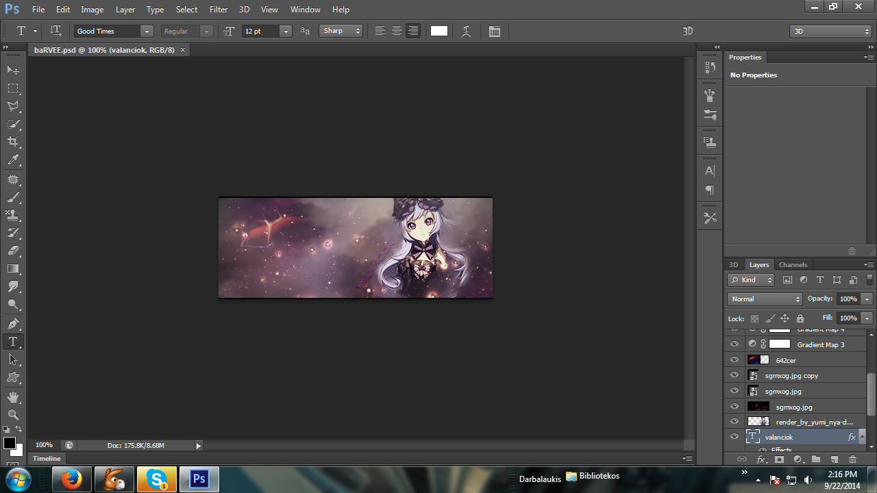Open the collapsed History panel icon

[710, 67]
